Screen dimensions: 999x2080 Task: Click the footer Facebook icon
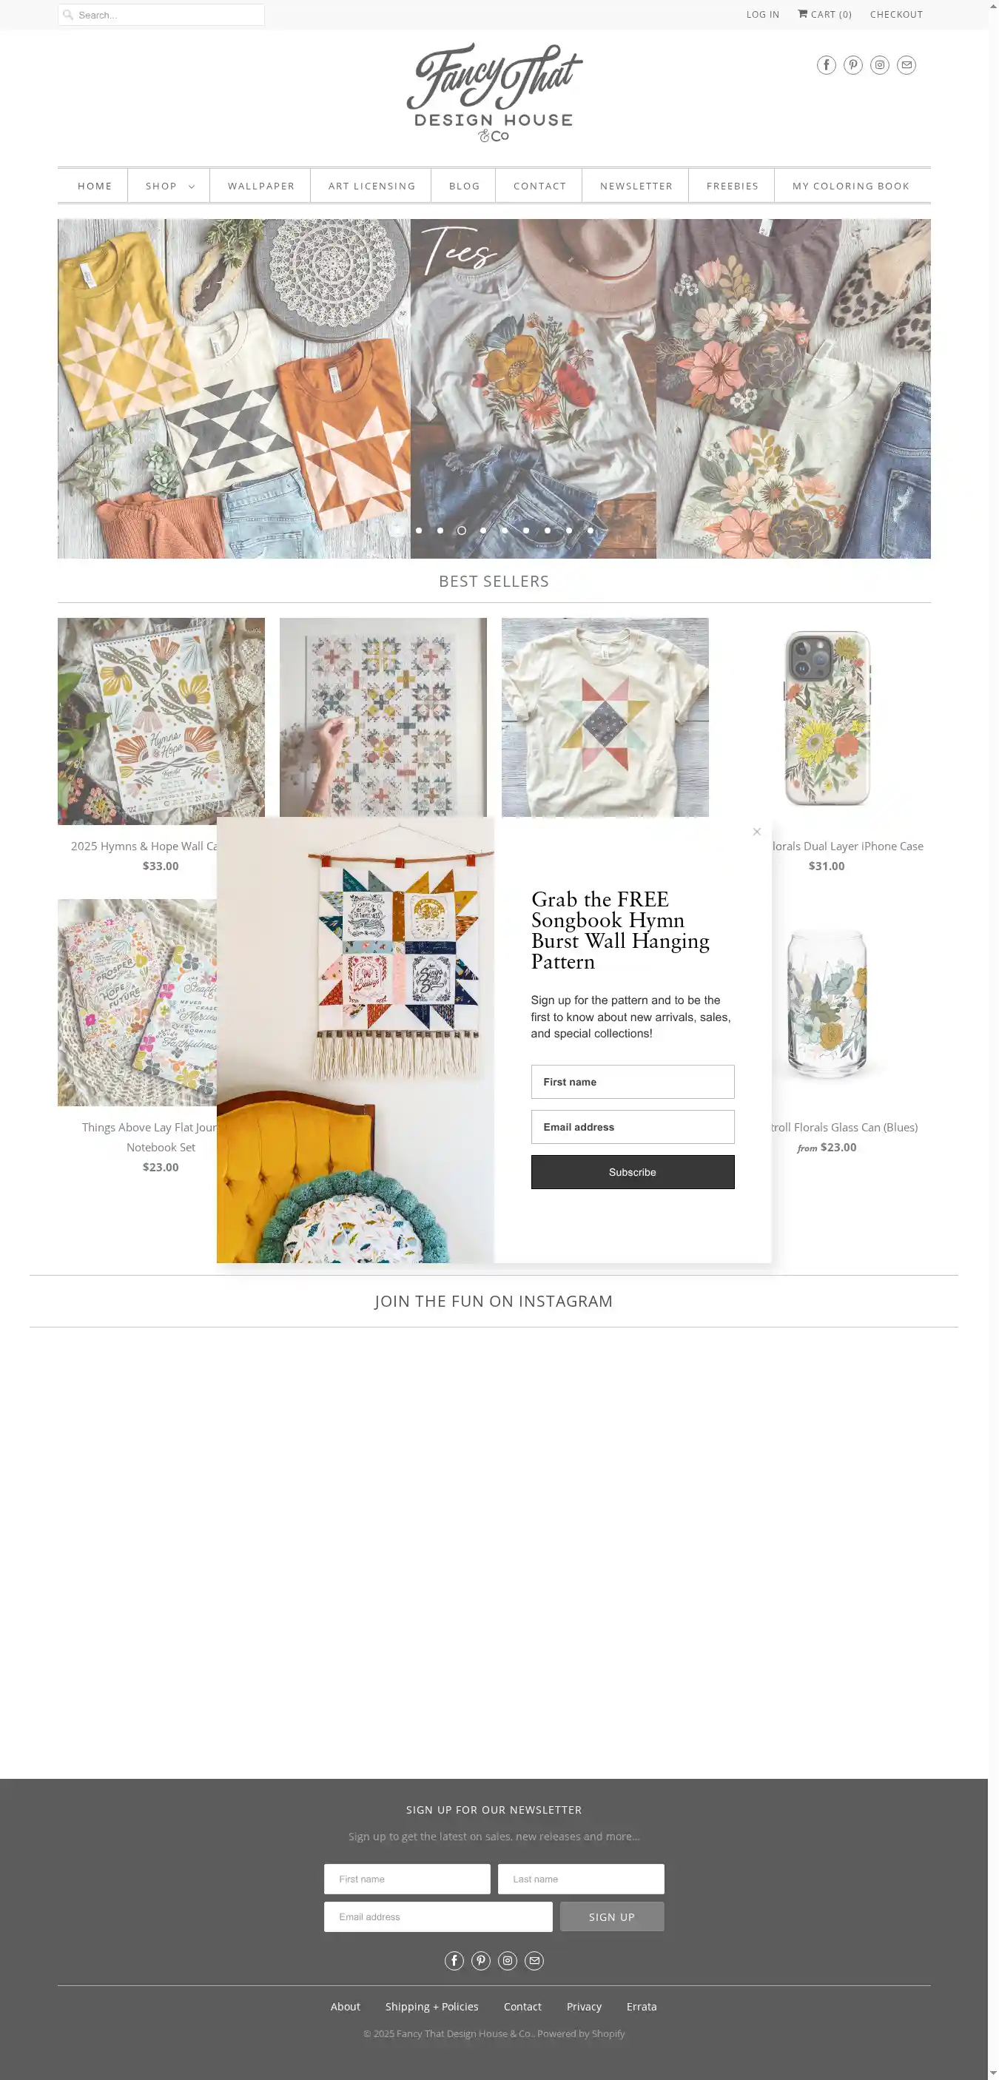click(x=454, y=1960)
